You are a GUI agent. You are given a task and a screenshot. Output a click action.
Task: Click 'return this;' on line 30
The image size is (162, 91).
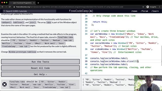(100, 22)
